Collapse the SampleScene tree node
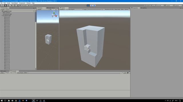This screenshot has height=102, width=183. 1,11
